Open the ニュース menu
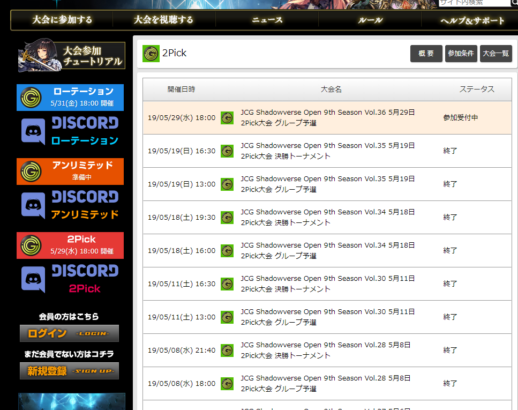 267,20
